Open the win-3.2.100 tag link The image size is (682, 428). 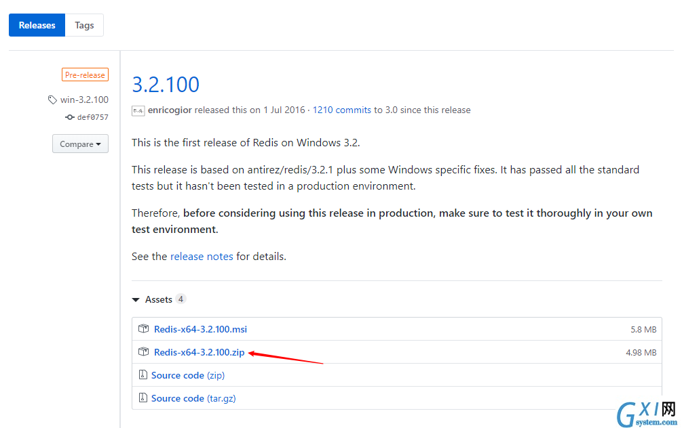pyautogui.click(x=84, y=100)
